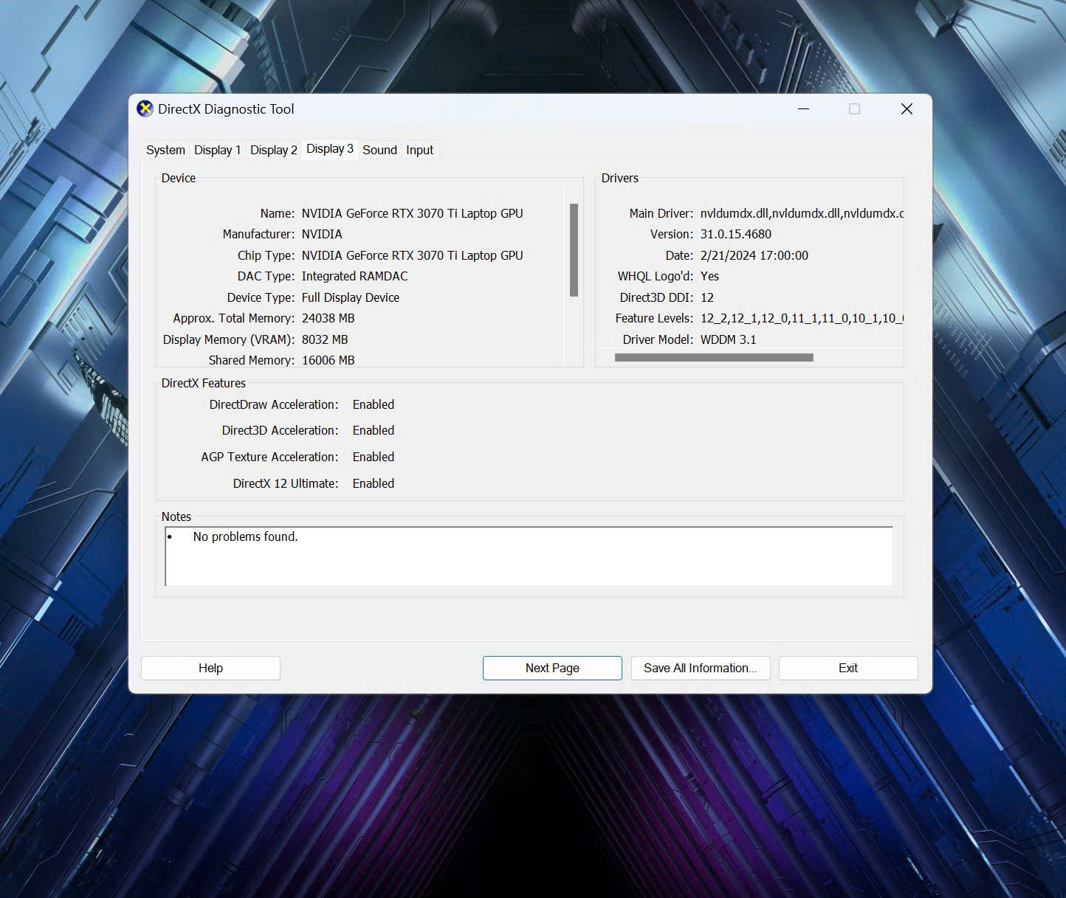Image resolution: width=1066 pixels, height=898 pixels.
Task: Click the Exit button
Action: click(x=848, y=668)
